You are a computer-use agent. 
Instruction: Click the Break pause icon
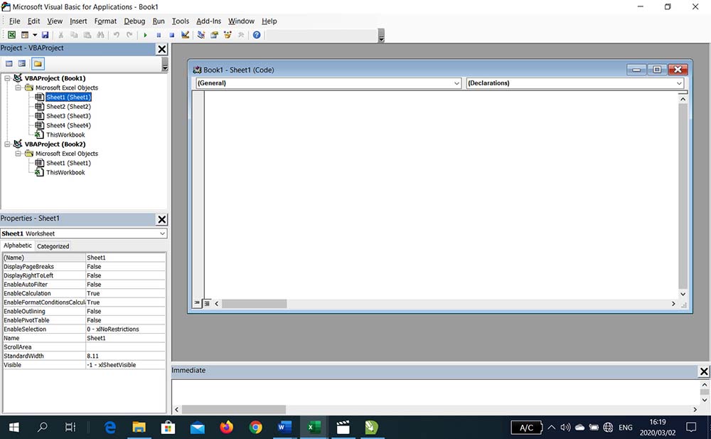pos(159,35)
